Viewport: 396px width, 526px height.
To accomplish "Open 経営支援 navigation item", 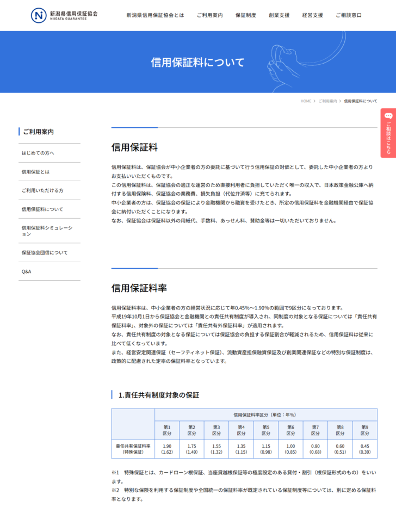I will [x=313, y=15].
